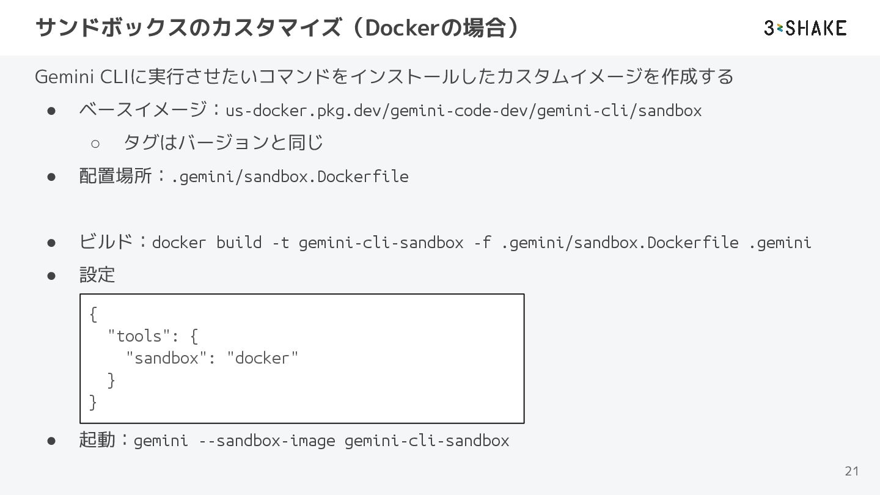The width and height of the screenshot is (880, 495).
Task: Click the bullet marker before 設定
Action: tap(52, 276)
